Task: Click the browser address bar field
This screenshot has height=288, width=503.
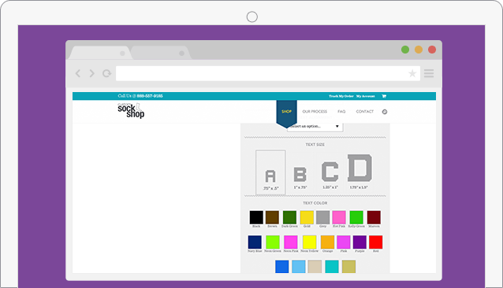Action: (268, 73)
